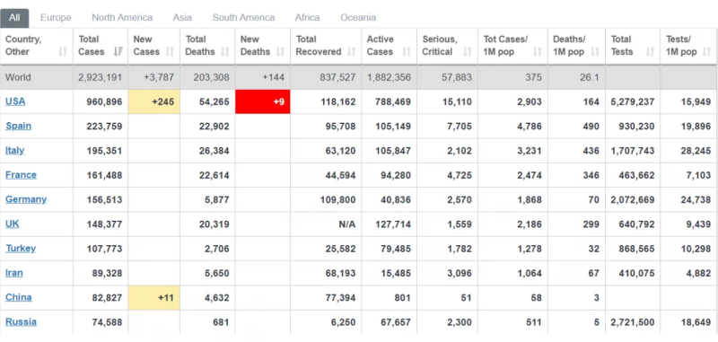Sort using Total Recovered arrows icon
Viewport: 718px width, 342px height.
[x=351, y=52]
